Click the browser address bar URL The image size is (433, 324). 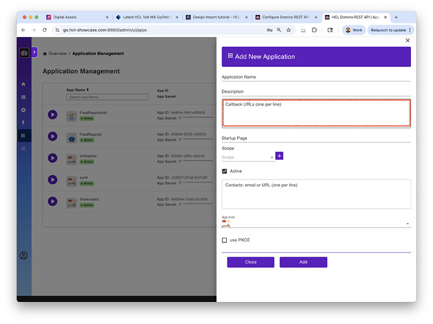(105, 30)
